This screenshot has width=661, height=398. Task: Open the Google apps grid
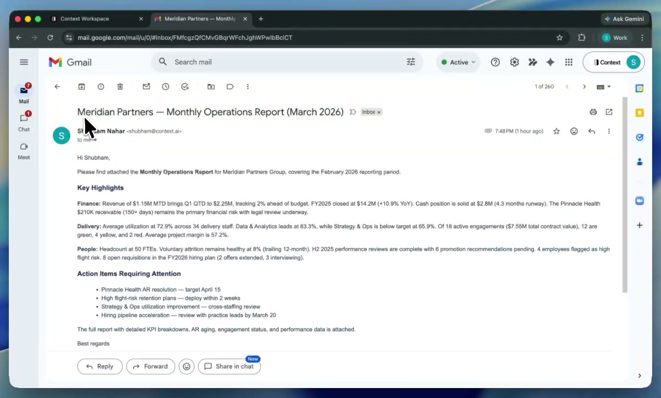569,62
